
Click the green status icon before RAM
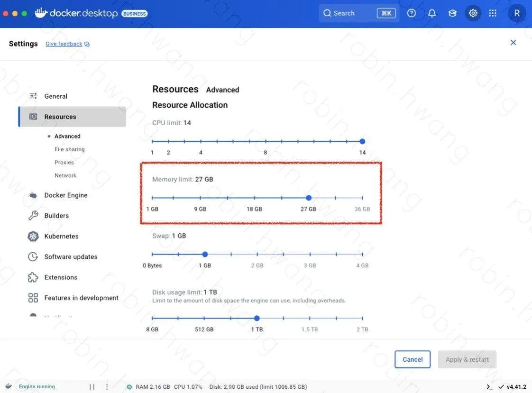(x=129, y=386)
